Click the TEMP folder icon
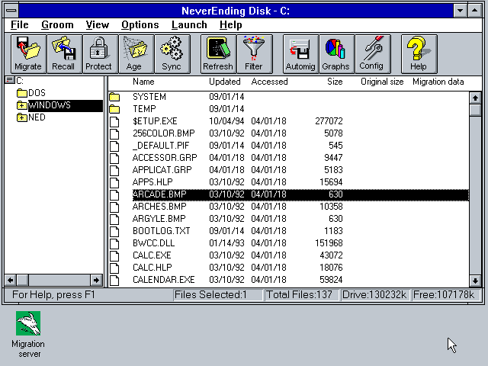The image size is (488, 366). tap(114, 109)
